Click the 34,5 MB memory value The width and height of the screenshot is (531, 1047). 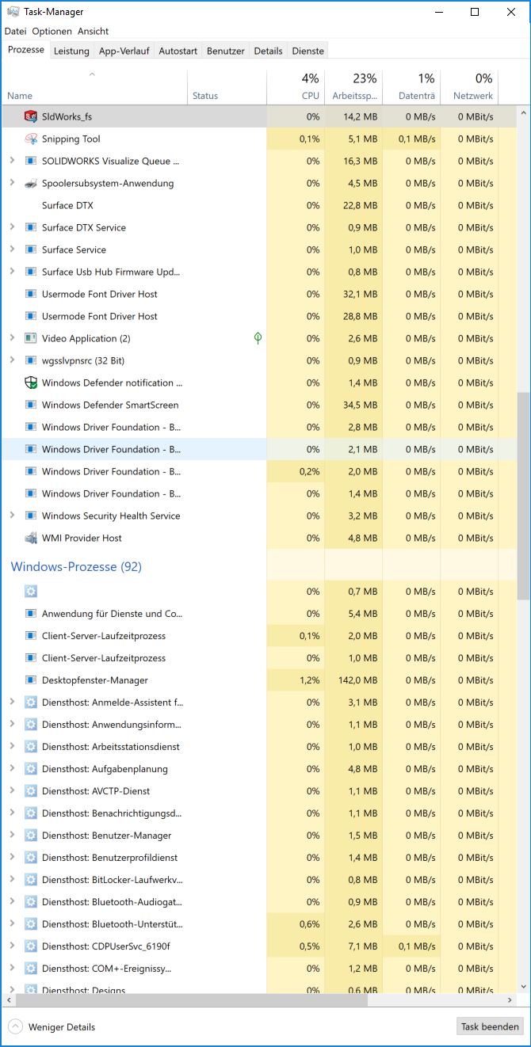click(361, 405)
